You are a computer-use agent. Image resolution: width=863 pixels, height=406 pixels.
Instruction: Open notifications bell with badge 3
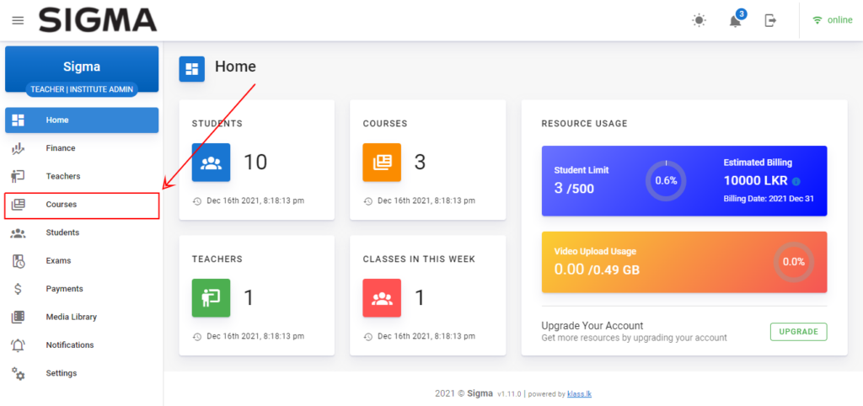click(736, 19)
